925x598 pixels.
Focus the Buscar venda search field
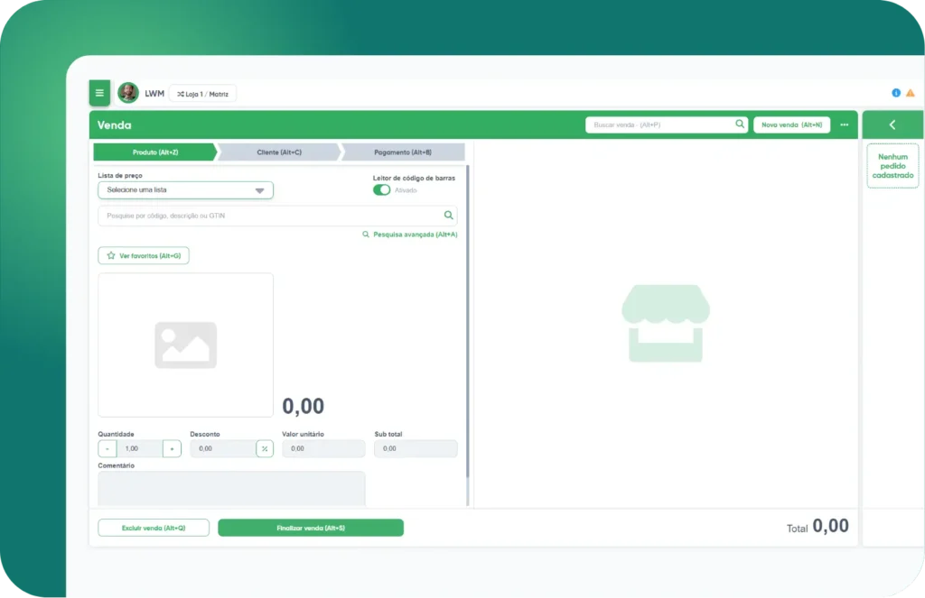[667, 124]
